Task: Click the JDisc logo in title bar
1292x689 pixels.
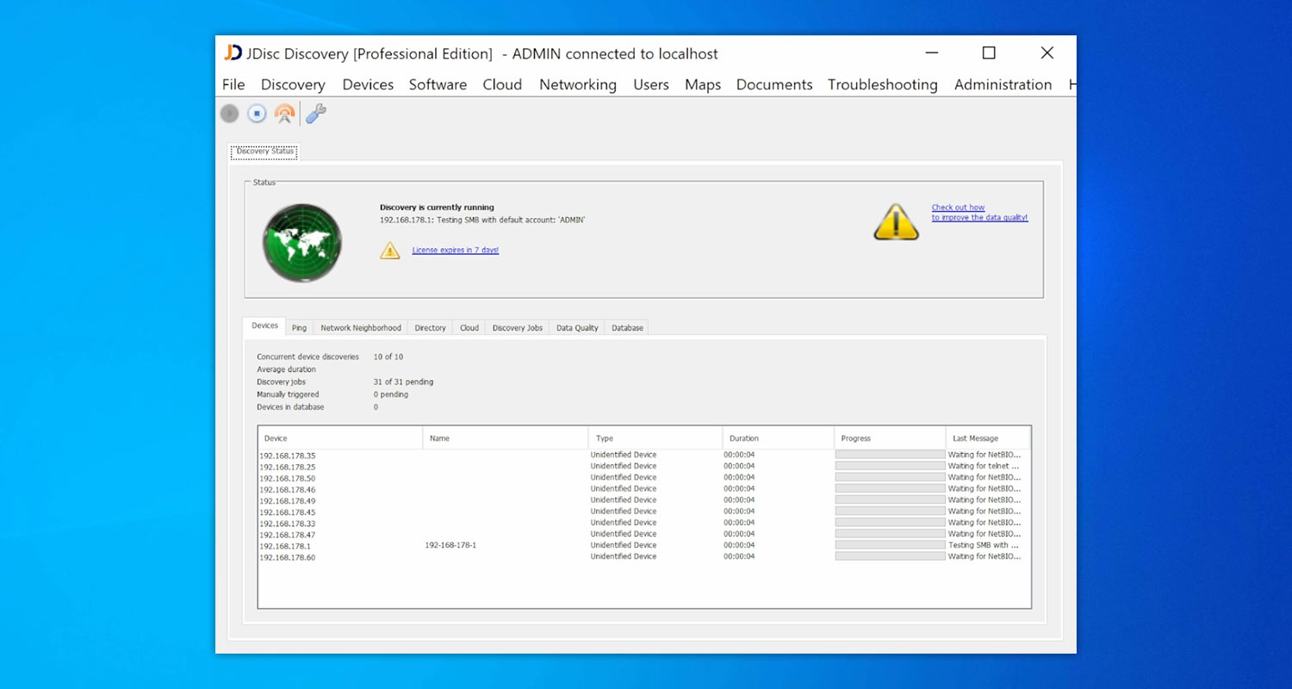Action: click(233, 53)
